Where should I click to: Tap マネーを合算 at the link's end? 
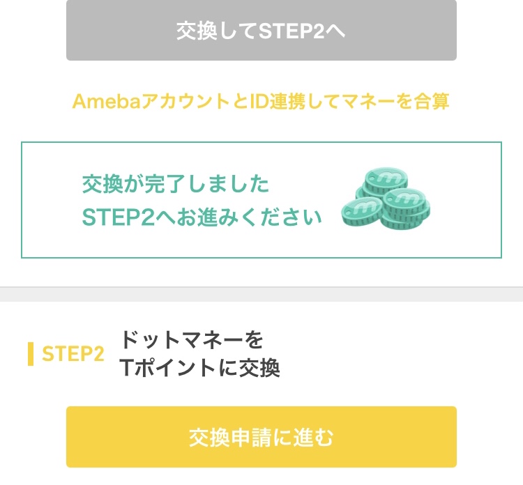[404, 102]
